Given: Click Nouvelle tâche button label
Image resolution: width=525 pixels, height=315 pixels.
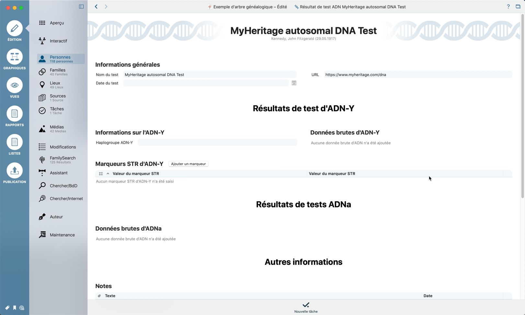Looking at the screenshot, I should click(306, 311).
